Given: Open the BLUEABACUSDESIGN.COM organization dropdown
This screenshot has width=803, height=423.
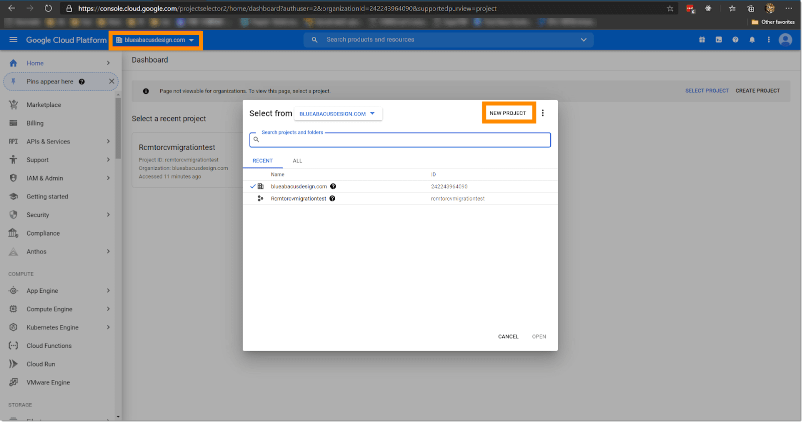Looking at the screenshot, I should pyautogui.click(x=338, y=114).
